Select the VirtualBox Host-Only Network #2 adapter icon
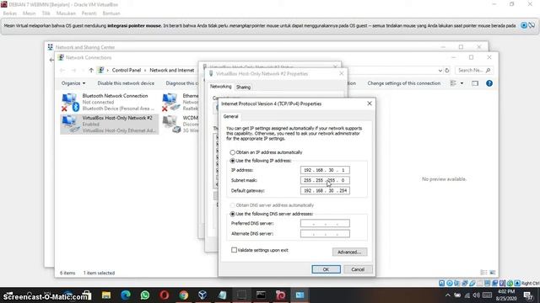This screenshot has height=303, width=540. pos(70,124)
